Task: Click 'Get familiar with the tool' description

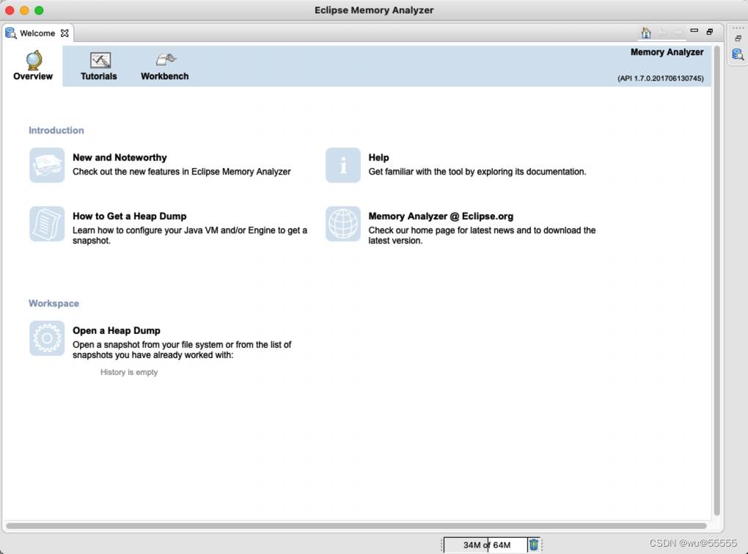Action: tap(477, 172)
